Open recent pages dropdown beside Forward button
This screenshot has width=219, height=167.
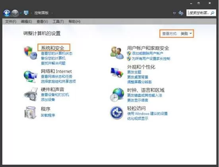(x=21, y=13)
